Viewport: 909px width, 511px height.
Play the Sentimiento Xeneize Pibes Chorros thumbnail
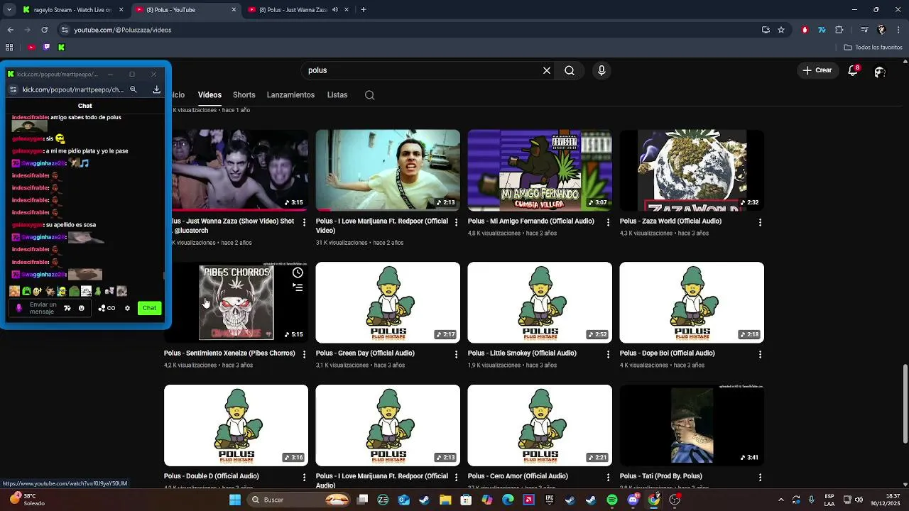[x=236, y=302]
